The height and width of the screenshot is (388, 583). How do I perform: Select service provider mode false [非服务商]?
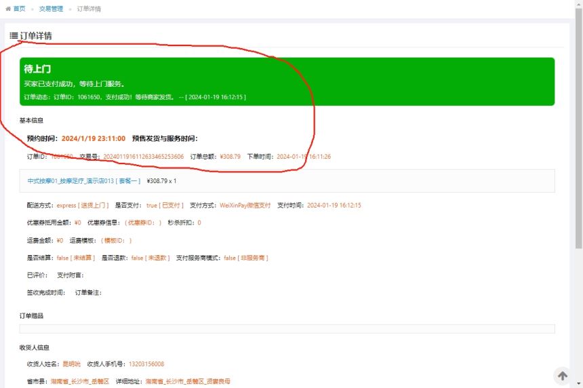point(246,258)
